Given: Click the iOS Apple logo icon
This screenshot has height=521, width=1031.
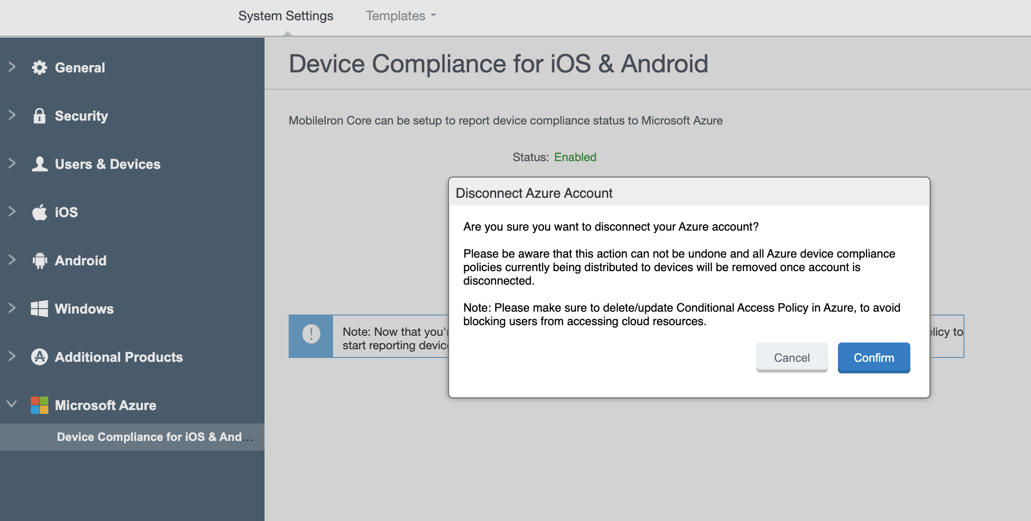Looking at the screenshot, I should (x=40, y=212).
